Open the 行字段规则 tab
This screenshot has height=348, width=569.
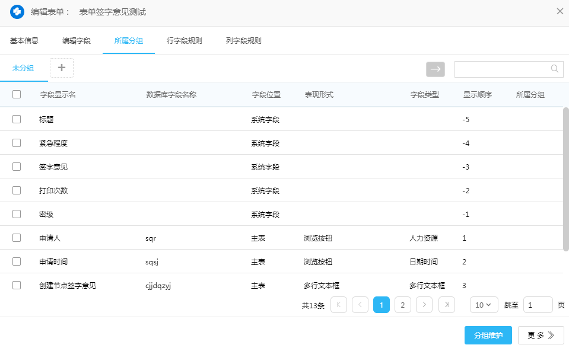tap(185, 41)
